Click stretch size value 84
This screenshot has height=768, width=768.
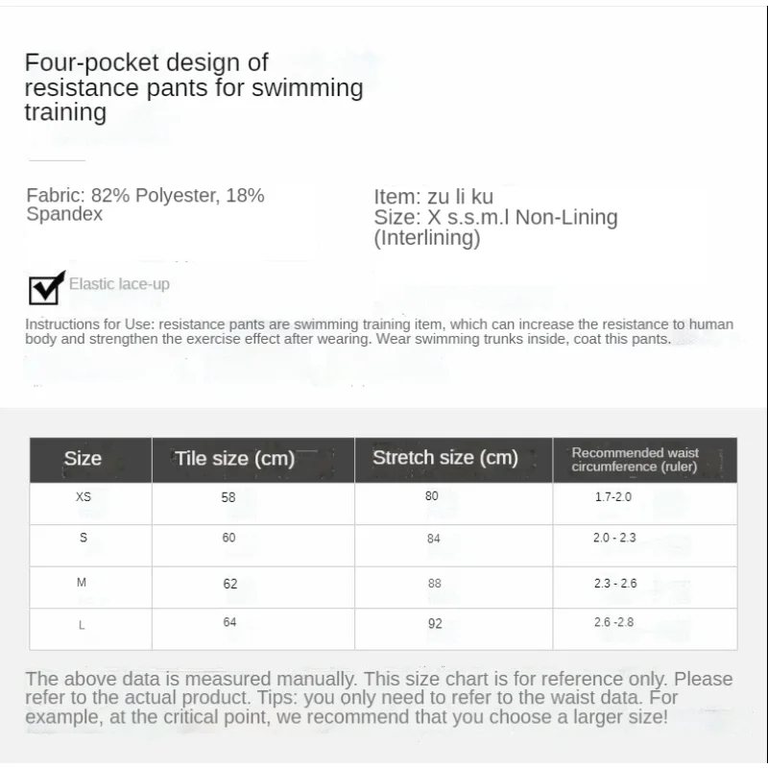(x=434, y=539)
